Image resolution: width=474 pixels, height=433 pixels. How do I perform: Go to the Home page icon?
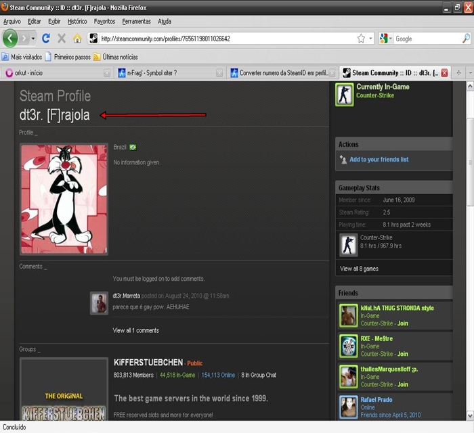[x=77, y=39]
